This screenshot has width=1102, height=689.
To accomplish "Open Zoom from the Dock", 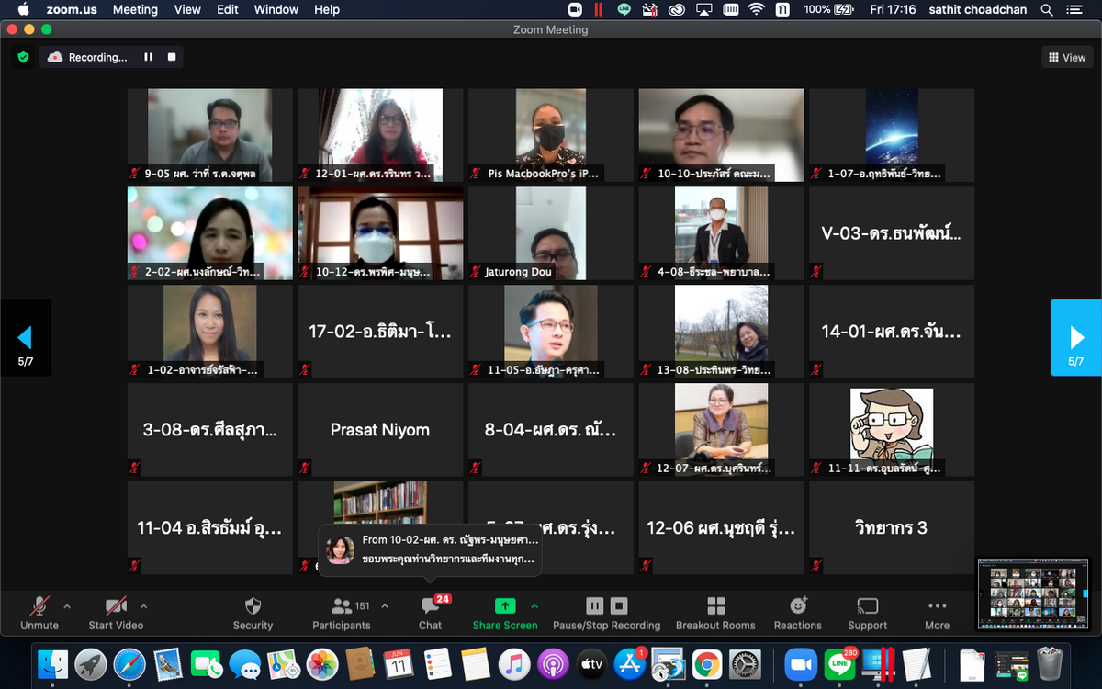I will point(802,663).
